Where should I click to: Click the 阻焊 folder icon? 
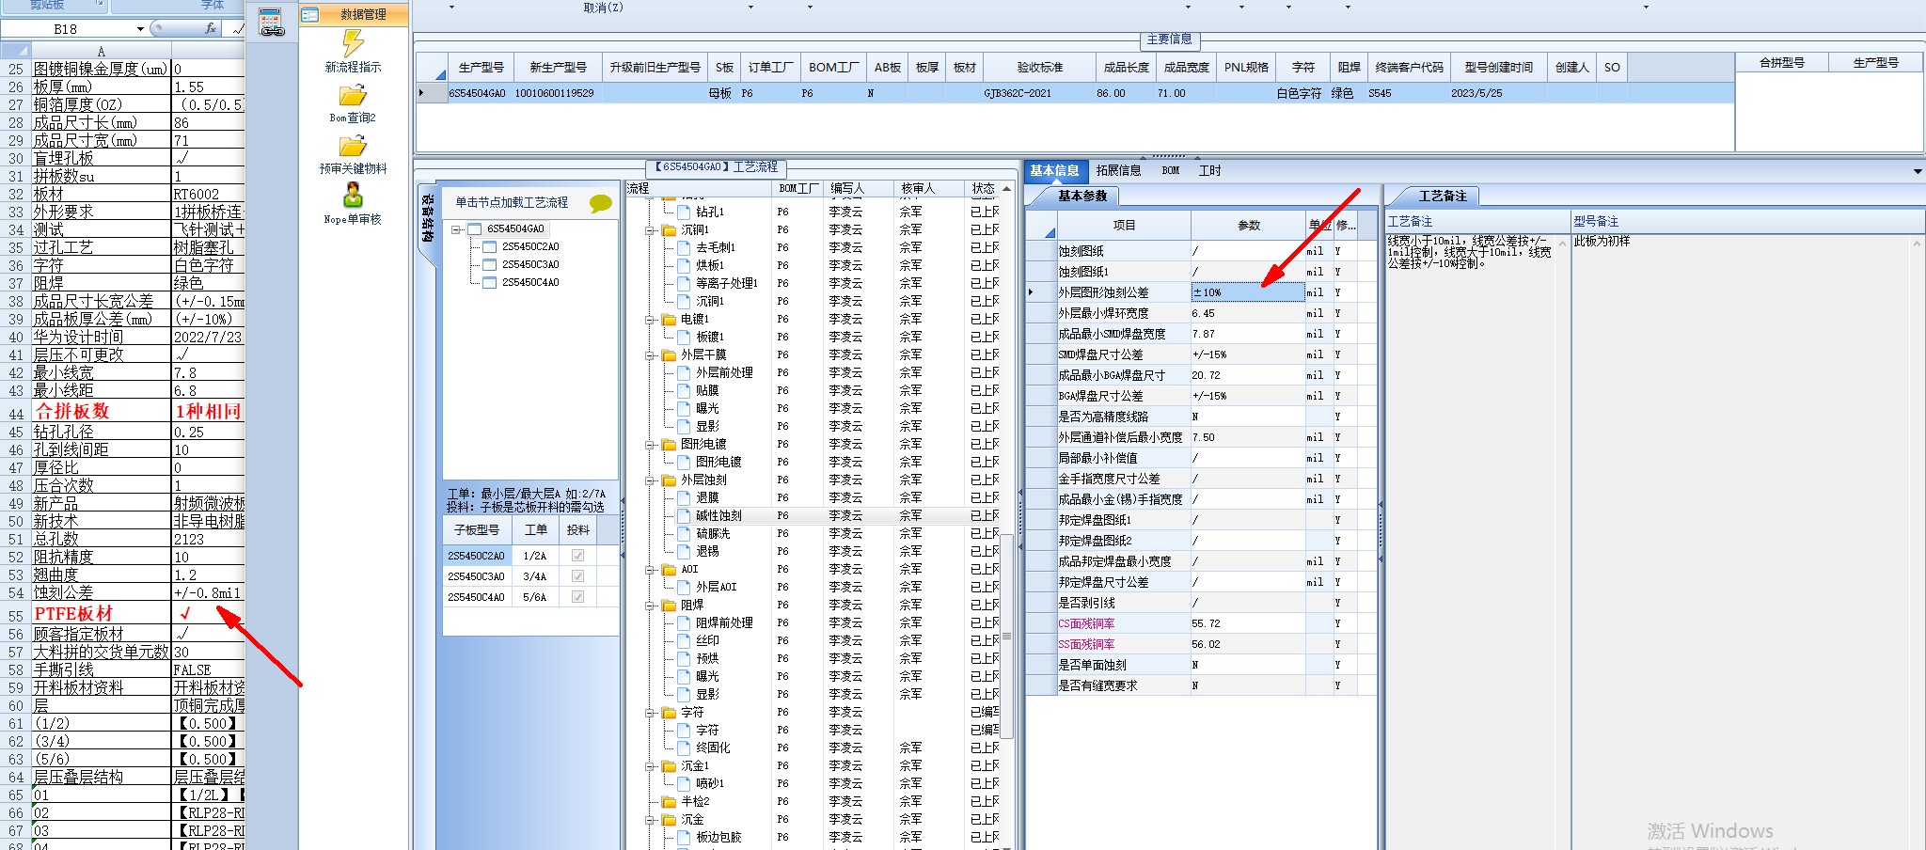point(669,606)
